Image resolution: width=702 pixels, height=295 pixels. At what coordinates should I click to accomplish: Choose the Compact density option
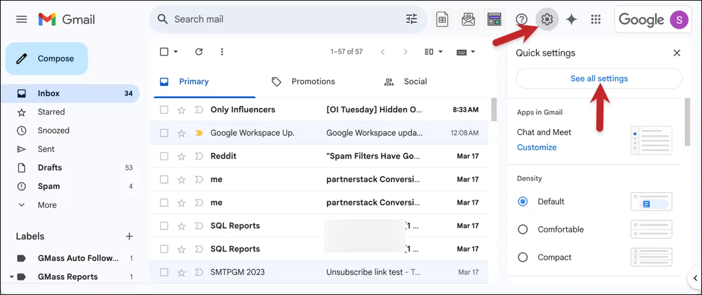(x=523, y=257)
